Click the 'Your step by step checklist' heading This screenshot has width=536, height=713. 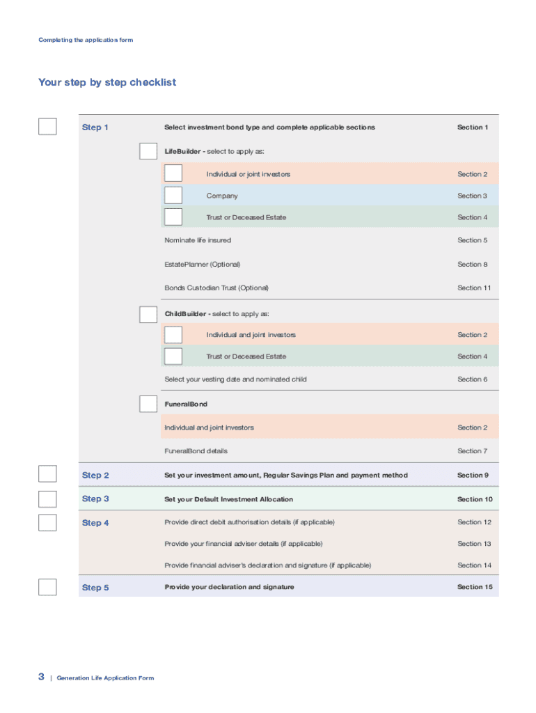click(107, 82)
